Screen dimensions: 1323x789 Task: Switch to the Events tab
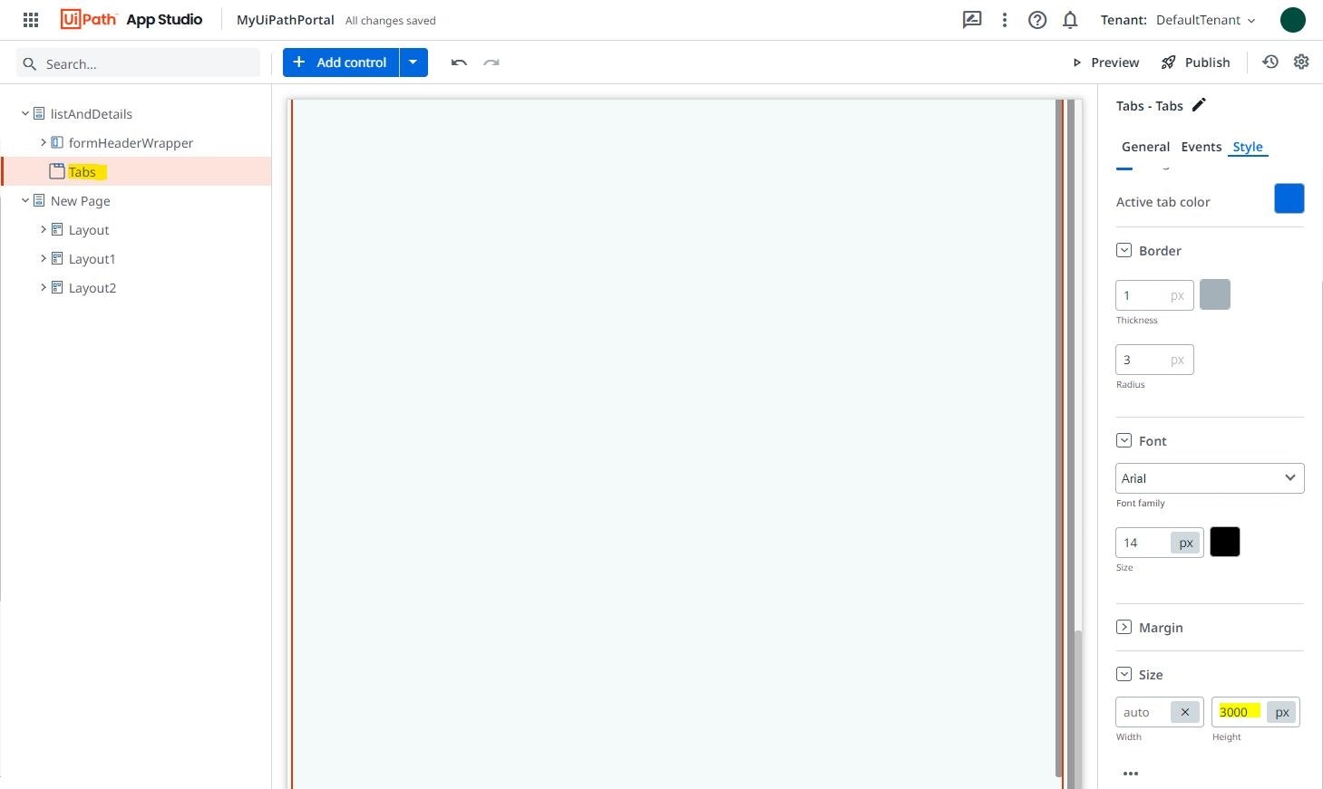(x=1201, y=146)
